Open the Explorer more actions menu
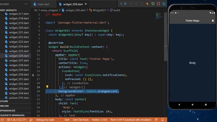Screen dimensions: 217x122 pos(26,4)
